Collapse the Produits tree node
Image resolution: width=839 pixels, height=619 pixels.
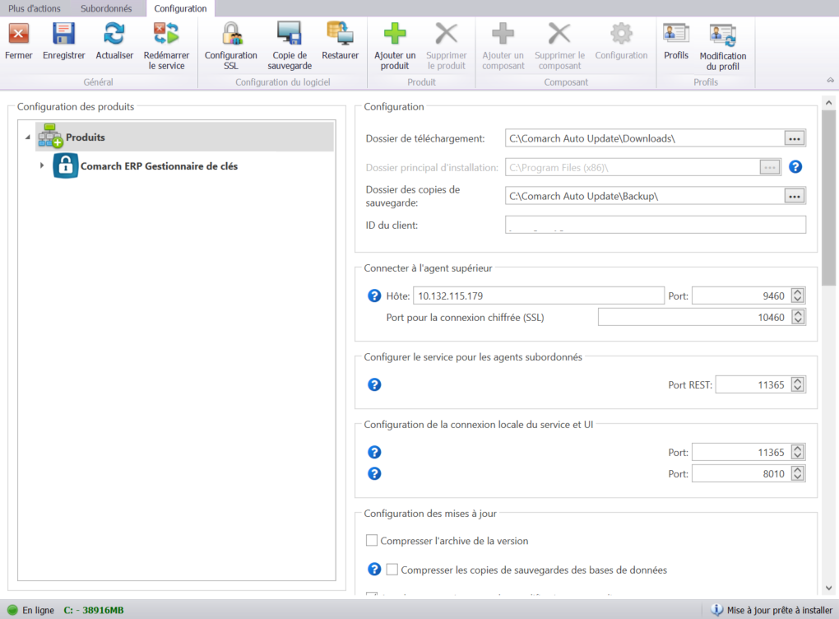pos(28,137)
